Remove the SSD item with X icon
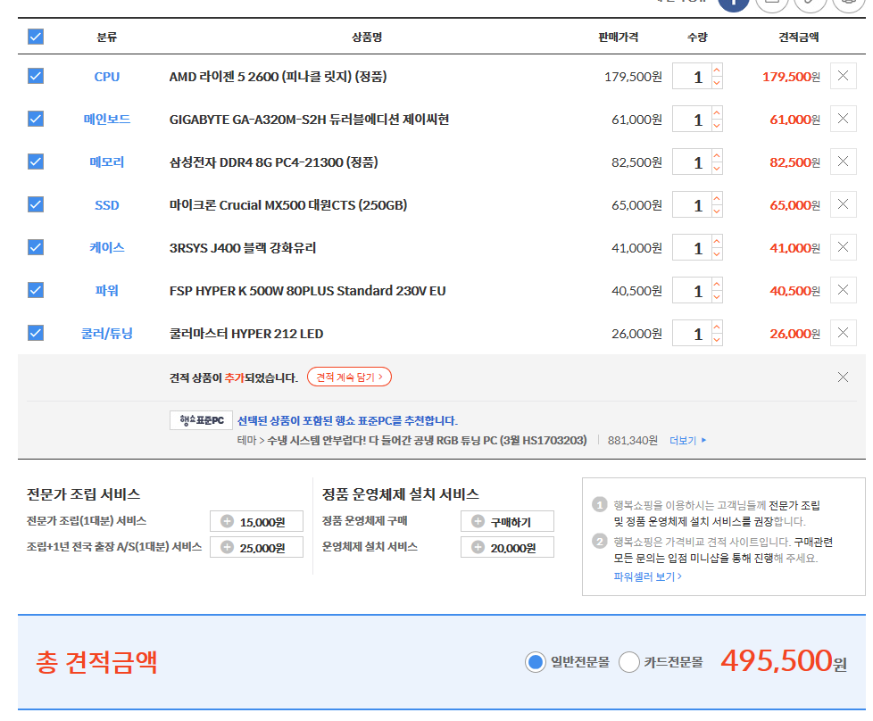 tap(843, 205)
